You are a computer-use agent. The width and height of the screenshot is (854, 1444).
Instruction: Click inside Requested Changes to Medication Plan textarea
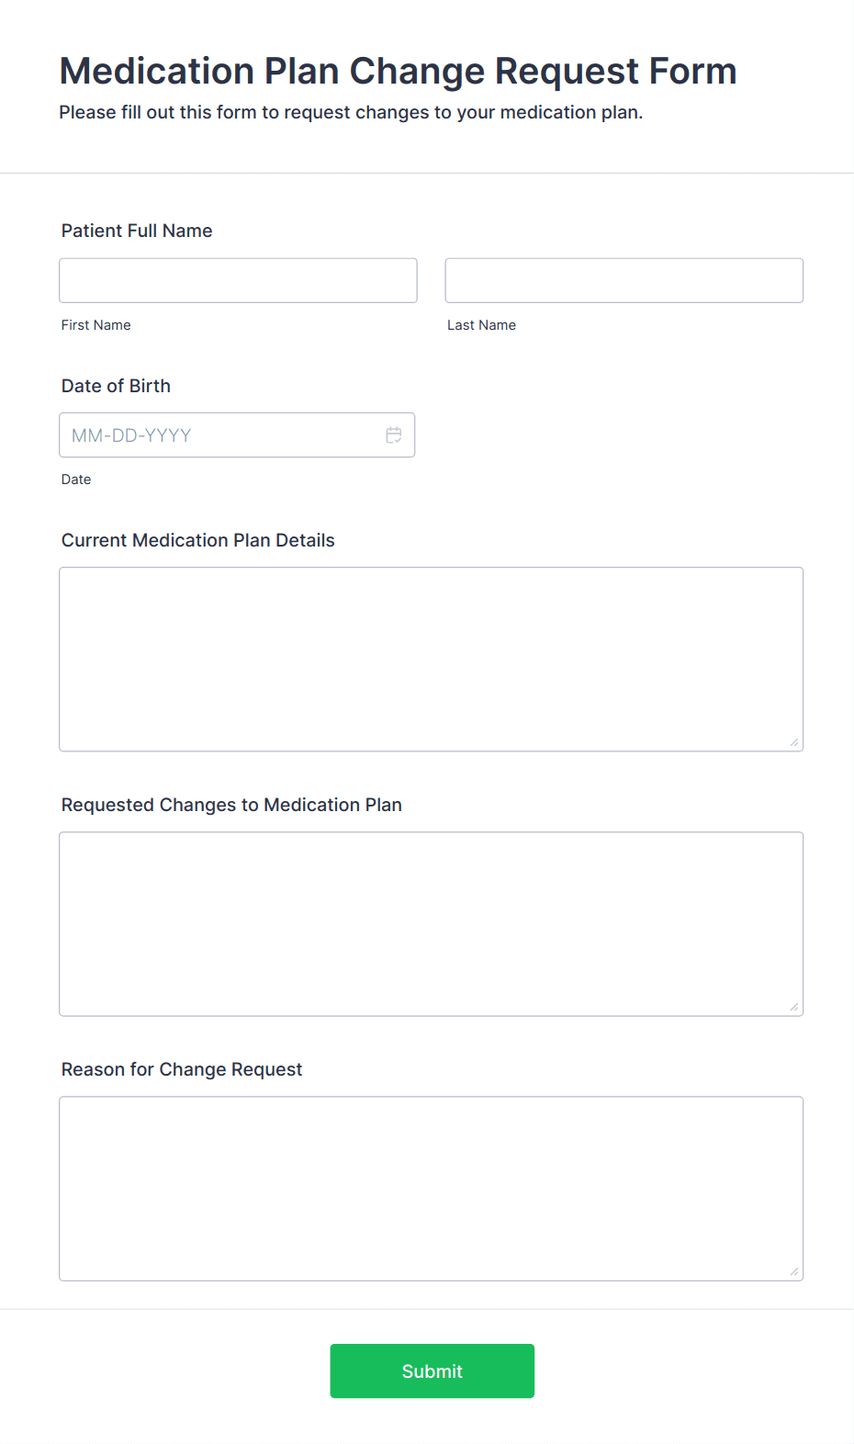pyautogui.click(x=432, y=923)
